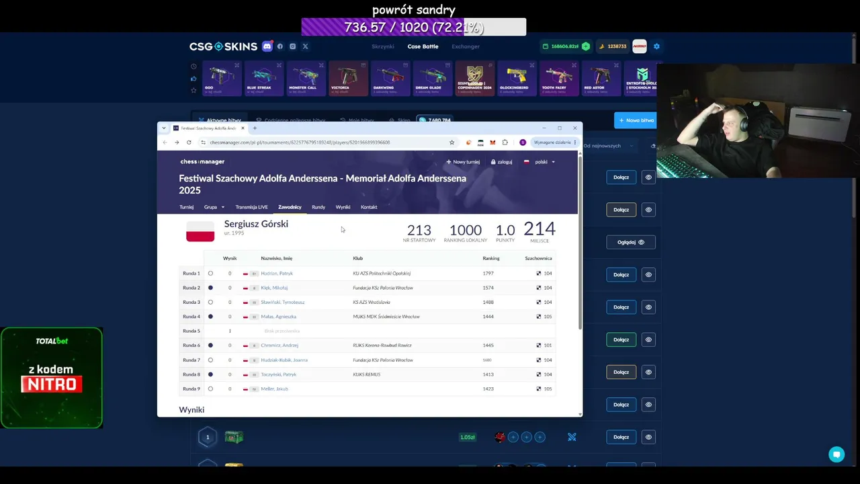Image resolution: width=860 pixels, height=484 pixels.
Task: Reload the chessmanager page
Action: [x=189, y=143]
